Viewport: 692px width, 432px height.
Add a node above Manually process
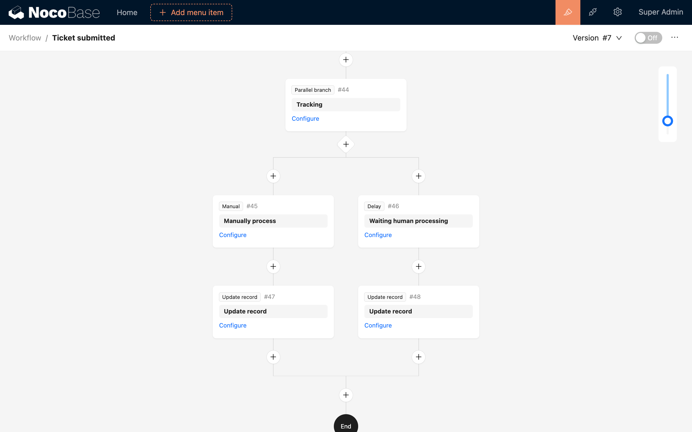pyautogui.click(x=273, y=176)
